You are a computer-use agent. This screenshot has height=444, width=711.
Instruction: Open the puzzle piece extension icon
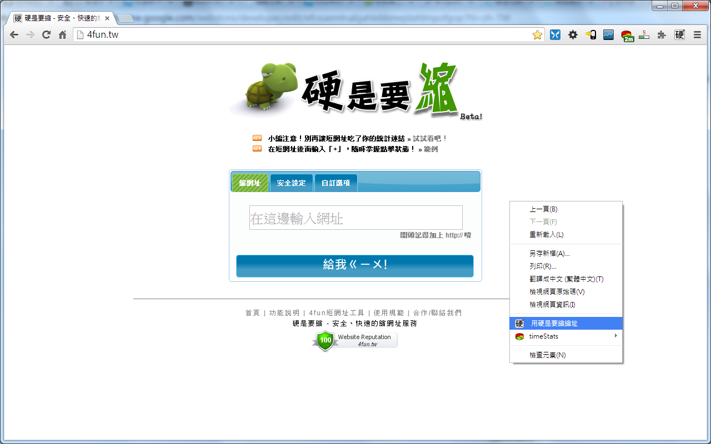click(x=662, y=35)
